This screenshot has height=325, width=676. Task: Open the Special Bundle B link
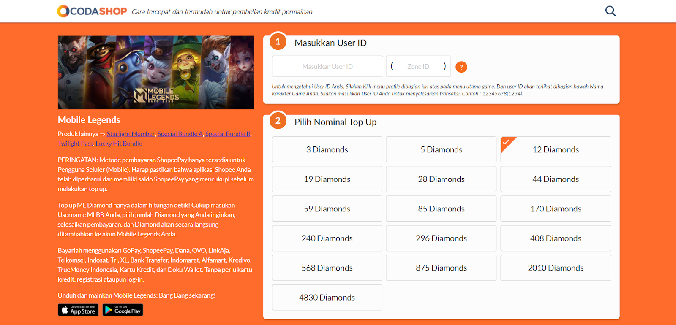point(228,134)
